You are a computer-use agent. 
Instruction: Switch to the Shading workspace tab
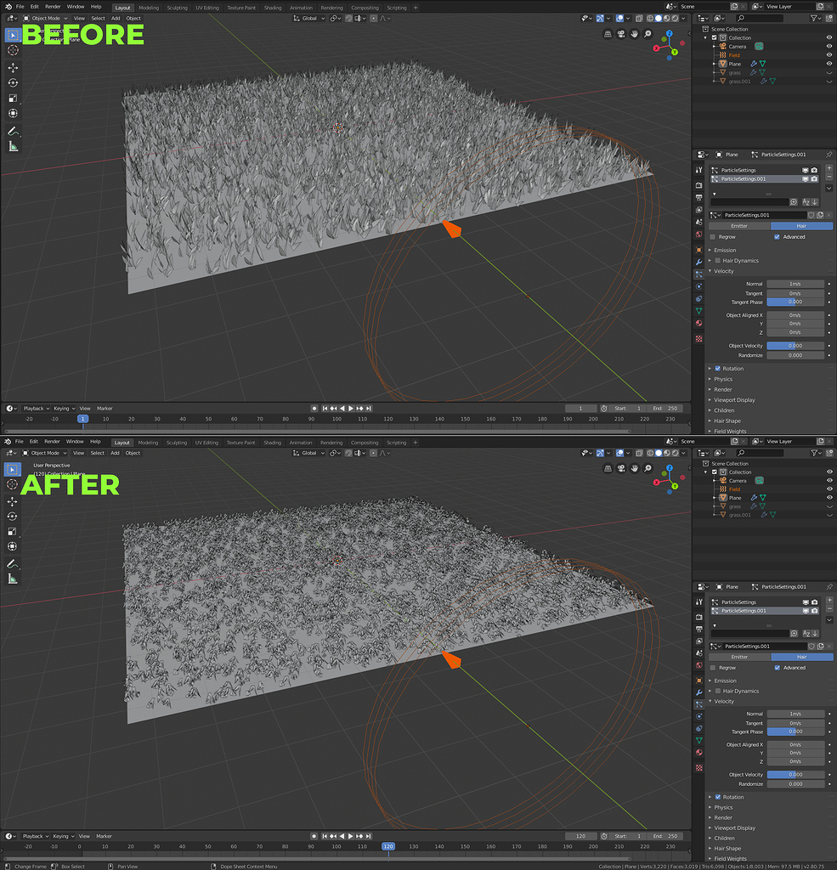coord(273,8)
